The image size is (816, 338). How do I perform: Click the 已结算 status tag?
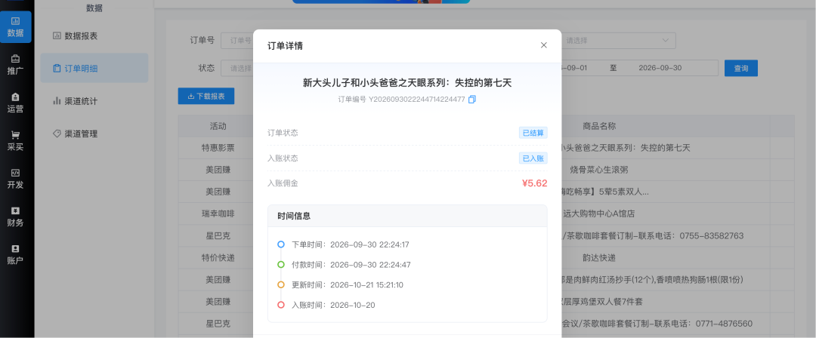[x=533, y=133]
